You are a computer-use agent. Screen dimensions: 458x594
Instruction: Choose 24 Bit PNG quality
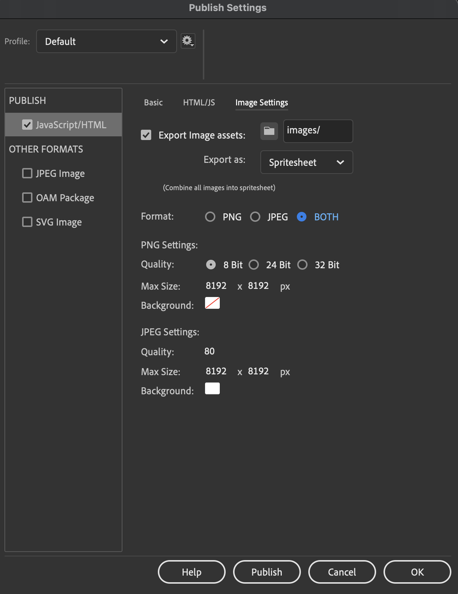[254, 265]
